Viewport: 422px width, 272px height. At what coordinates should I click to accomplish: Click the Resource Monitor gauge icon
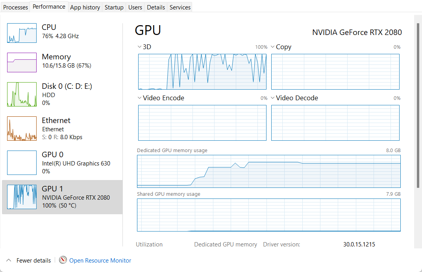(x=63, y=260)
